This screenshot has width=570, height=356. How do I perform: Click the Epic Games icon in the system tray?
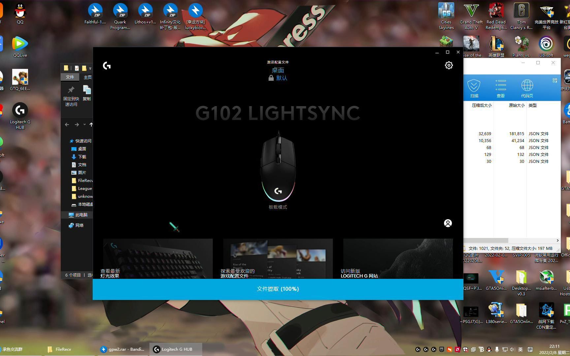click(x=441, y=349)
